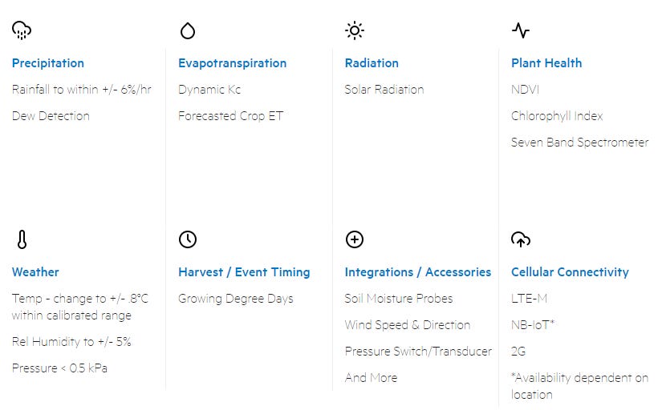The height and width of the screenshot is (410, 662).
Task: Open the Evapotranspiration heading link
Action: click(x=233, y=63)
